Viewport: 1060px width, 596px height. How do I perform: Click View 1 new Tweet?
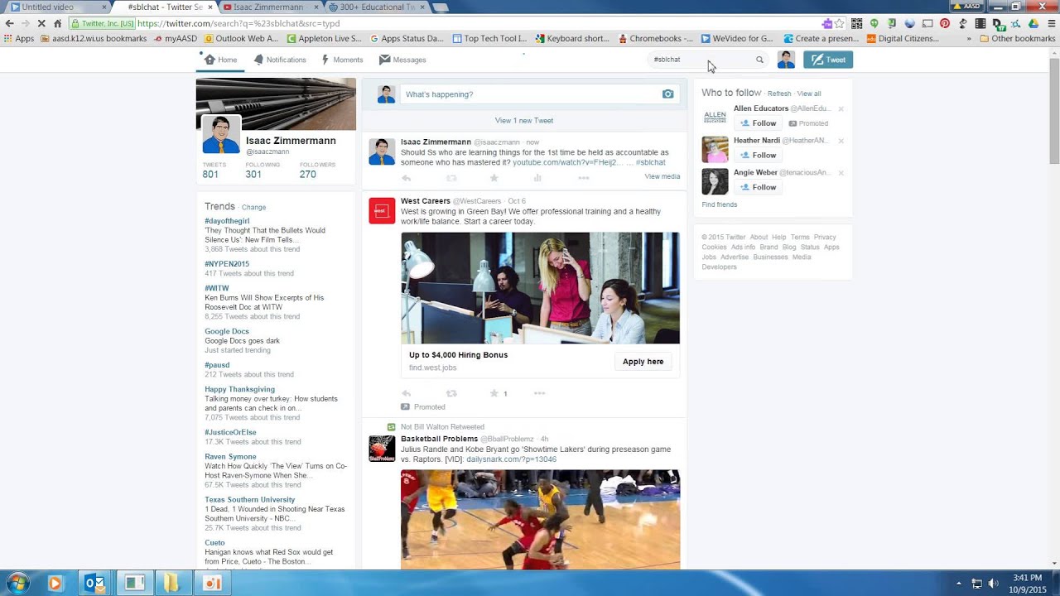click(x=524, y=121)
